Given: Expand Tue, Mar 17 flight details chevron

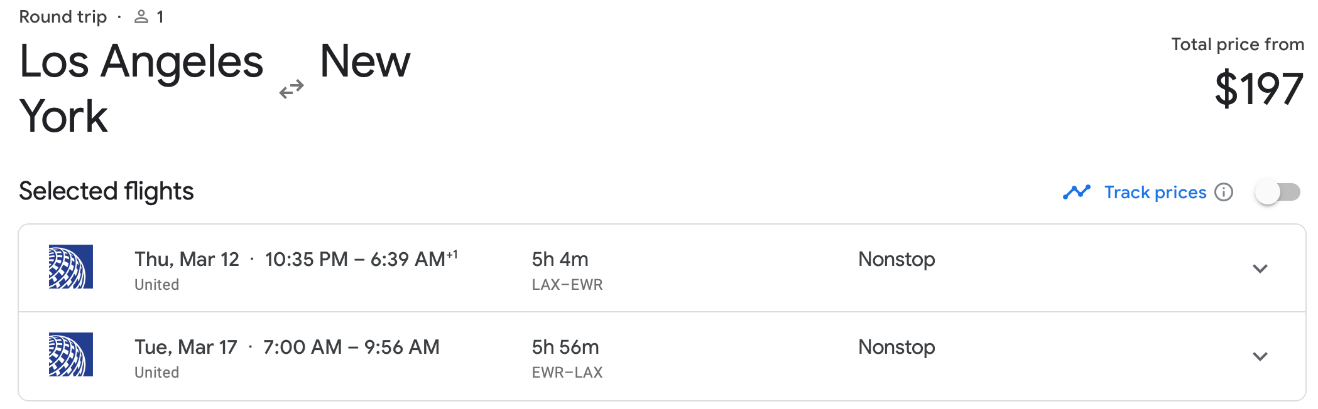Looking at the screenshot, I should (1260, 356).
